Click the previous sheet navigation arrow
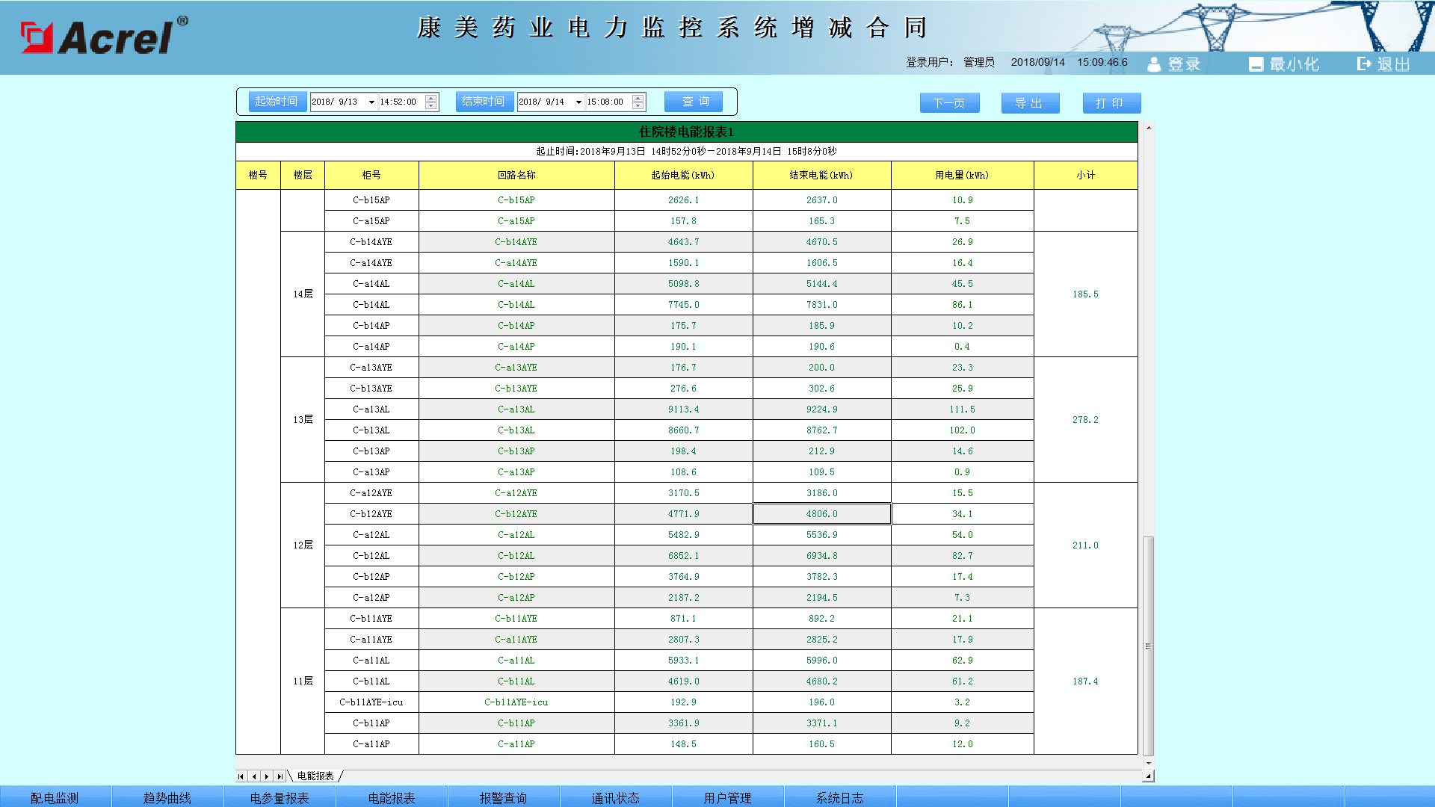This screenshot has height=807, width=1435. 254,776
